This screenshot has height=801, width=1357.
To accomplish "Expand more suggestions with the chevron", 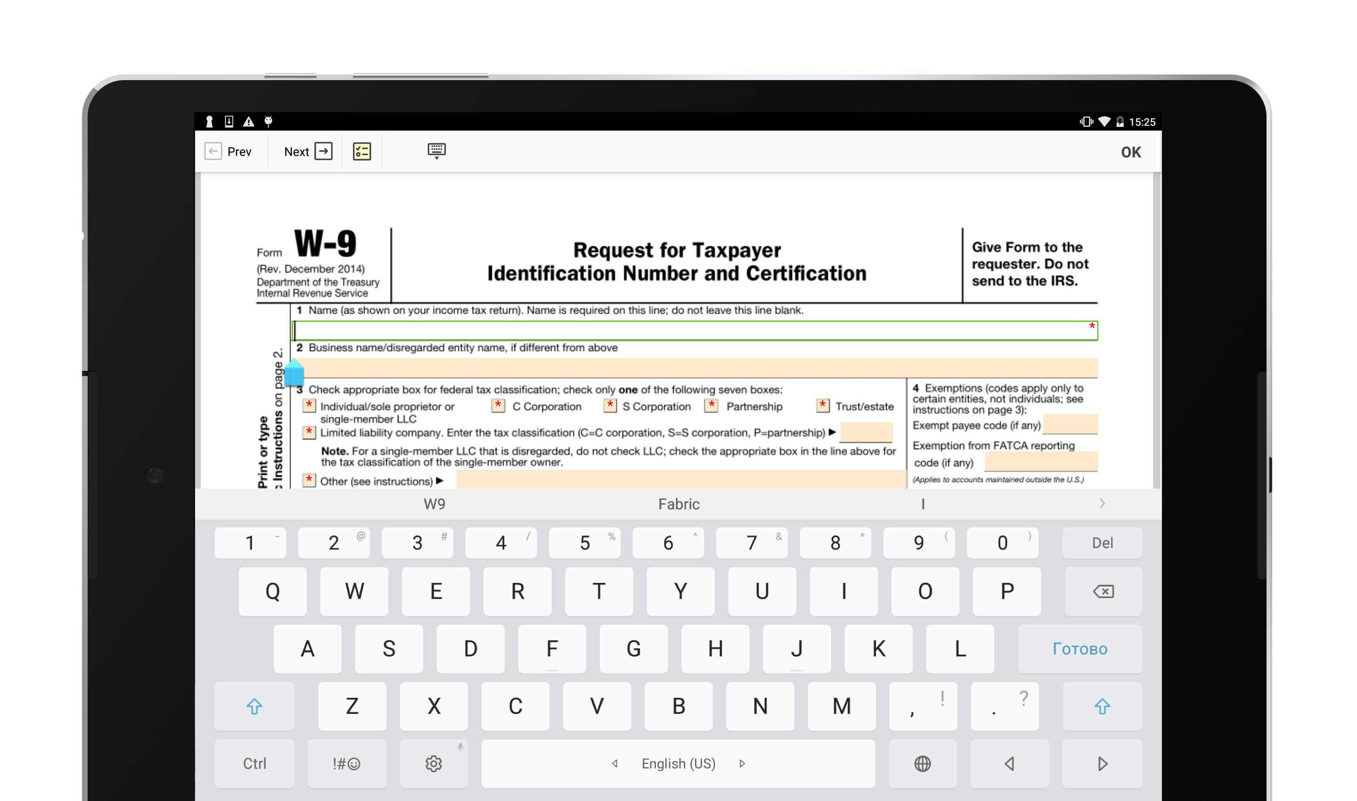I will click(x=1102, y=504).
